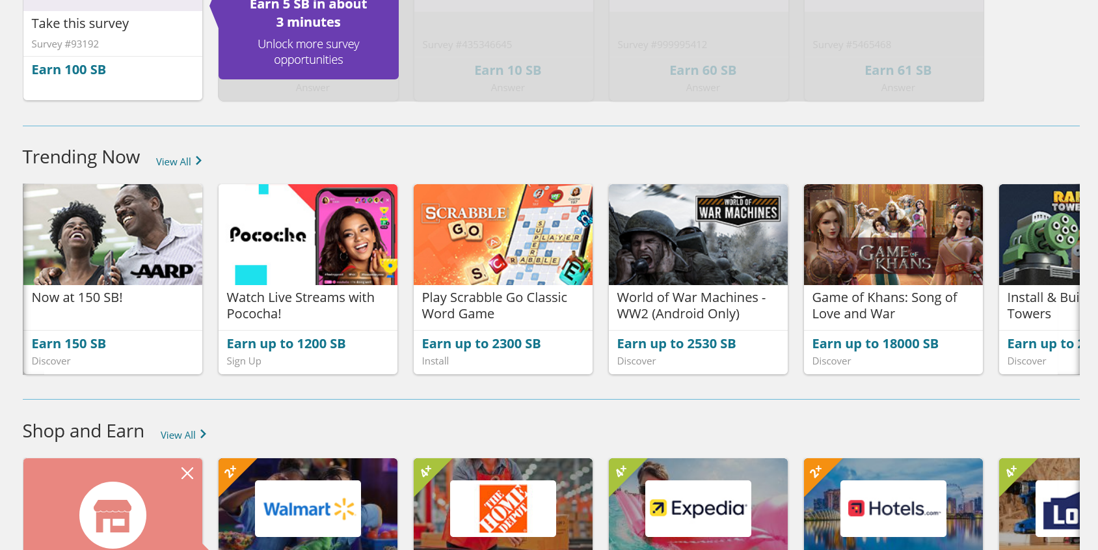Click Earn 150 SB on AARP offer
The width and height of the screenshot is (1098, 550).
point(68,344)
